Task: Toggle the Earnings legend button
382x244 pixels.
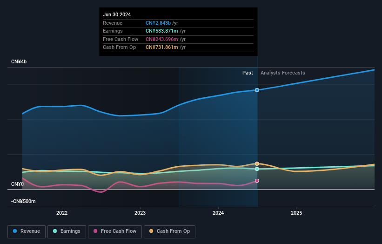Action: pos(67,231)
